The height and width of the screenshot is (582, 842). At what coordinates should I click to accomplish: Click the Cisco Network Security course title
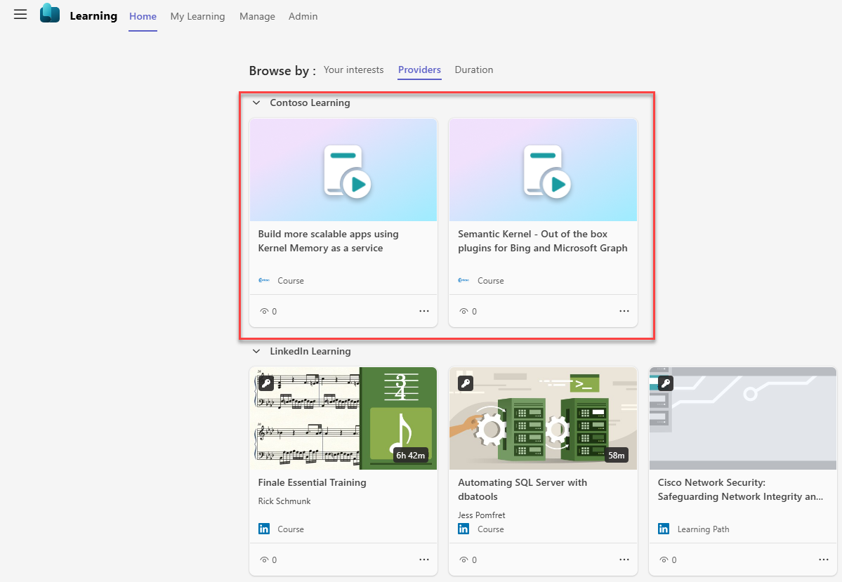click(740, 489)
